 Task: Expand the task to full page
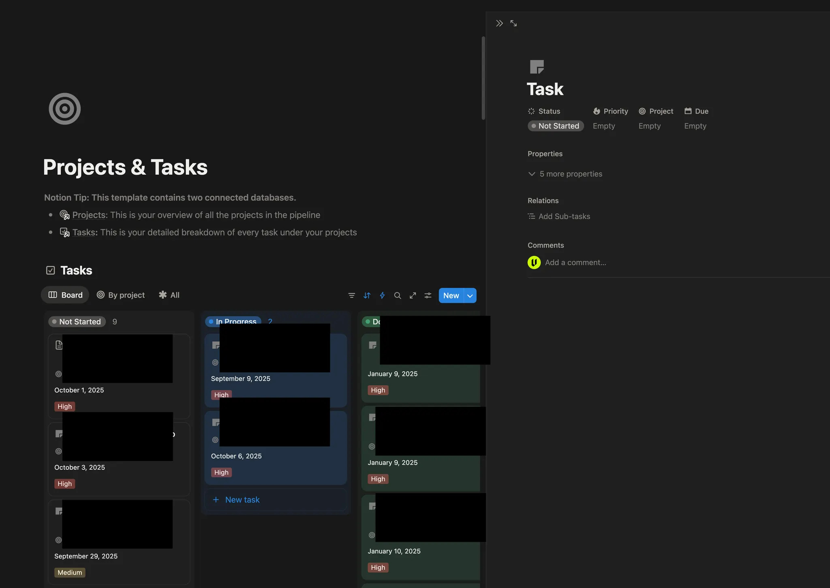[513, 24]
